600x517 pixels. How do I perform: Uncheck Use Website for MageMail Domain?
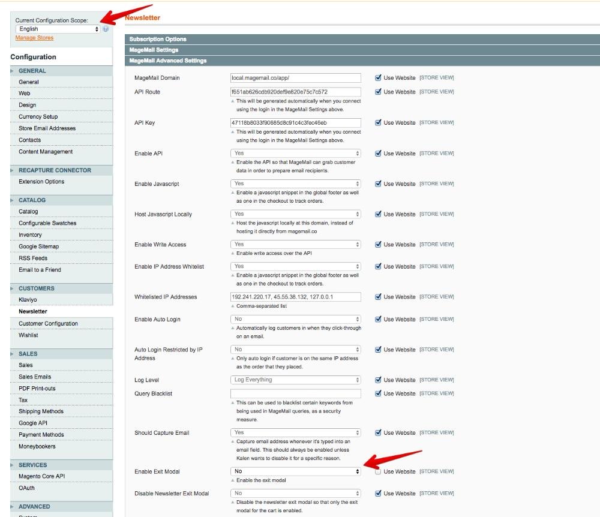click(x=378, y=77)
